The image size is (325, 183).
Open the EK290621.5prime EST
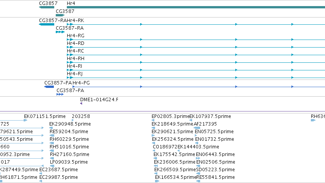tap(154, 135)
